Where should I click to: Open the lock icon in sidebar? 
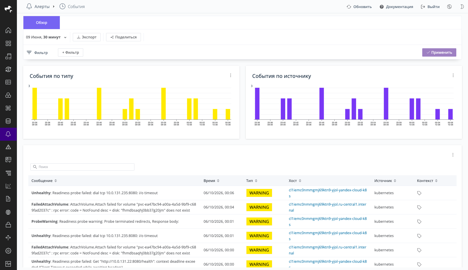tap(8, 225)
